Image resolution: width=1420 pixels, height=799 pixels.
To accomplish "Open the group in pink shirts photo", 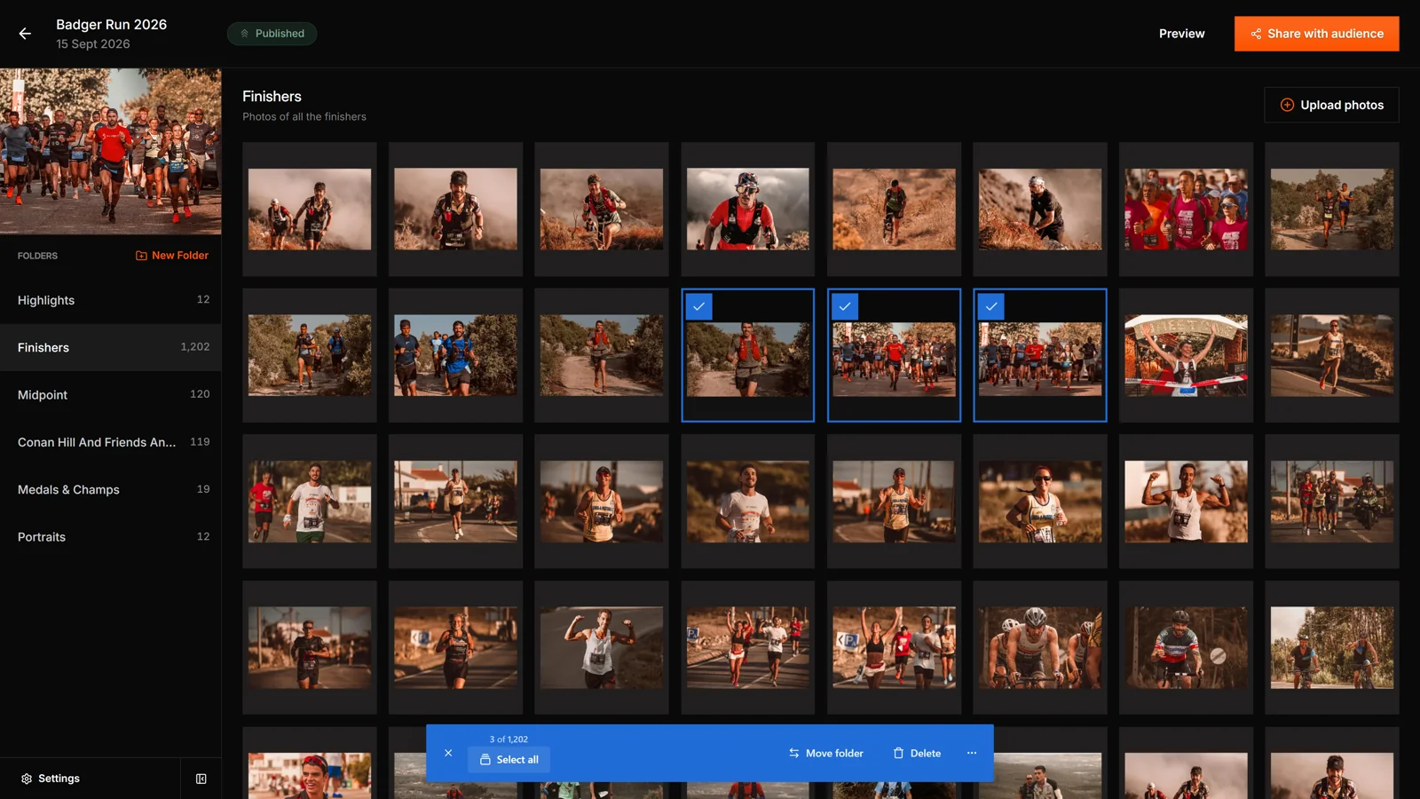I will (1186, 210).
